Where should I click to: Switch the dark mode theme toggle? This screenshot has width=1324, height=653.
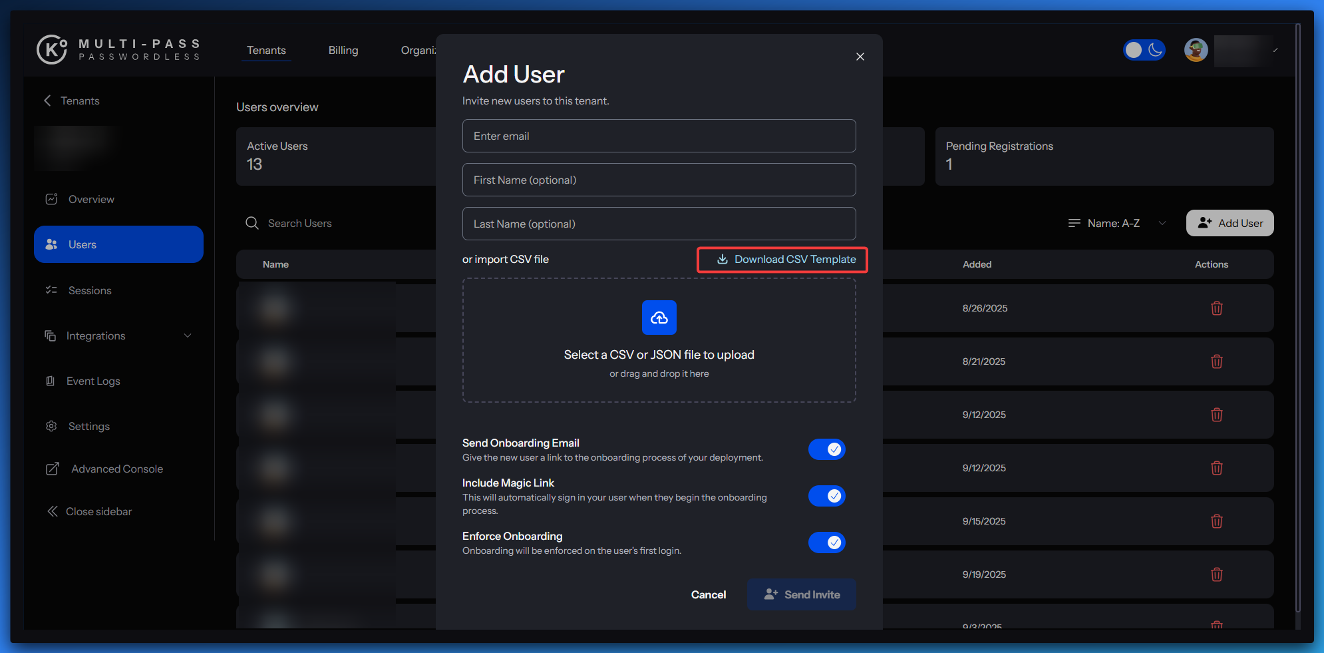pyautogui.click(x=1144, y=50)
